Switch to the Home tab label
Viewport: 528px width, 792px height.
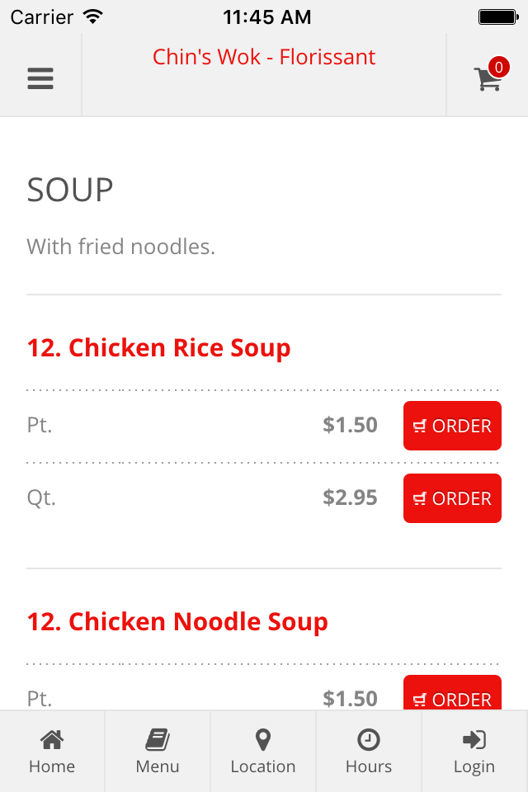pos(52,766)
